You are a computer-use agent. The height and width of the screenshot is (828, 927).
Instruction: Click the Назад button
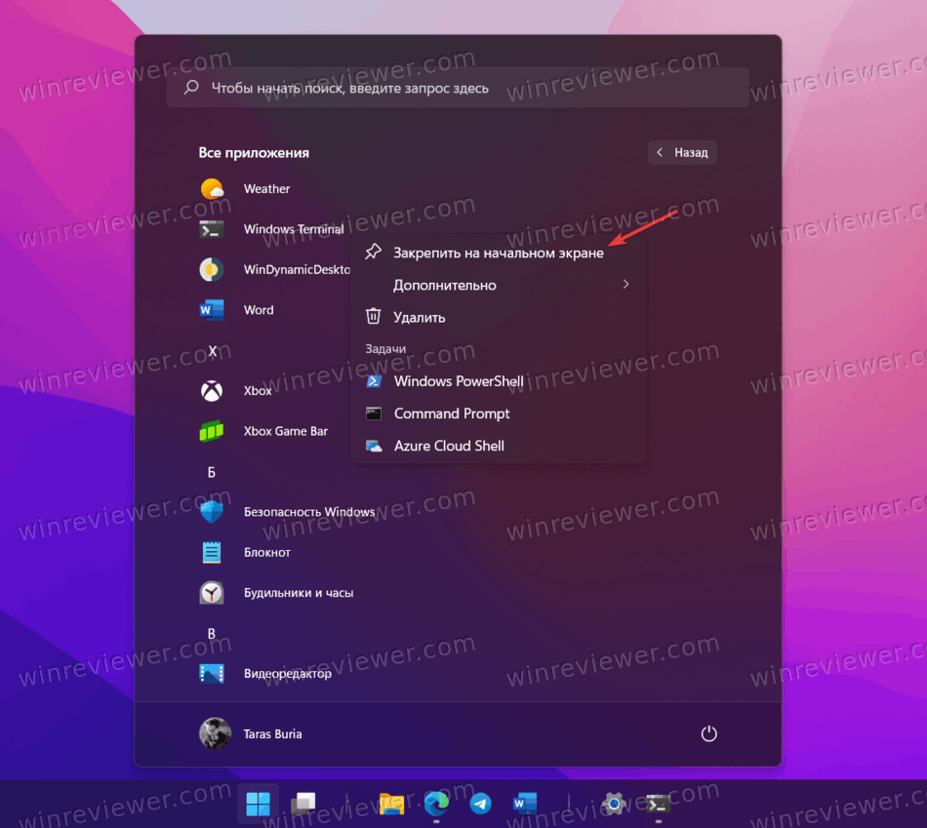coord(682,152)
